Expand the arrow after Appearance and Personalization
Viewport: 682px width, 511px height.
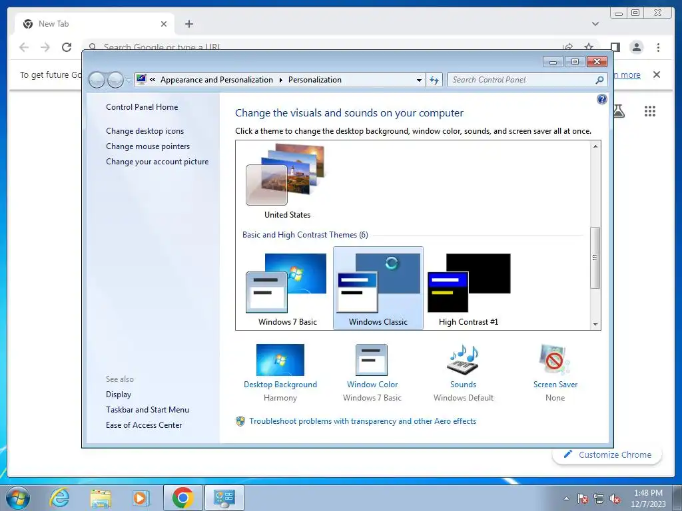tap(280, 80)
